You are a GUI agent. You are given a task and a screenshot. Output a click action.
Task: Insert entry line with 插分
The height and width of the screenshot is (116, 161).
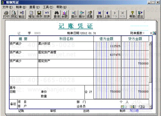pos(74,14)
